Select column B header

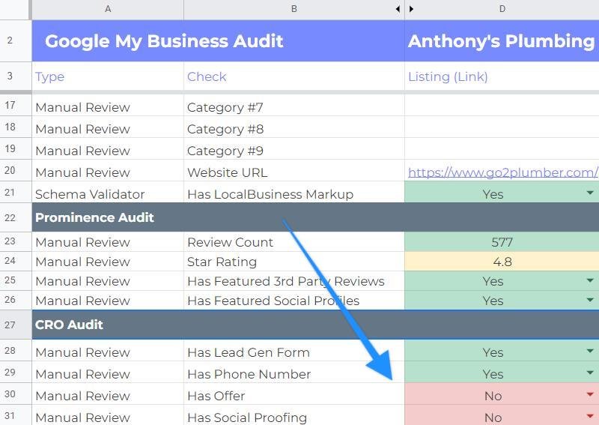pos(294,9)
